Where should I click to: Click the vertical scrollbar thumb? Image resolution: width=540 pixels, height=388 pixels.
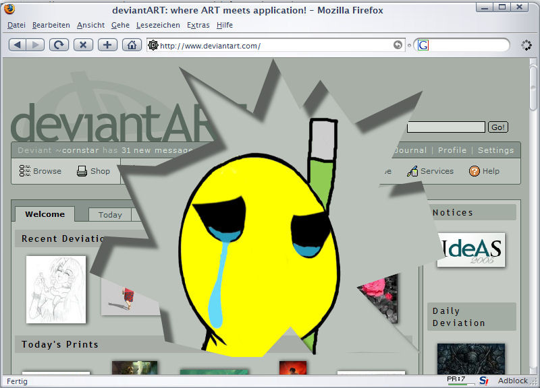533,87
